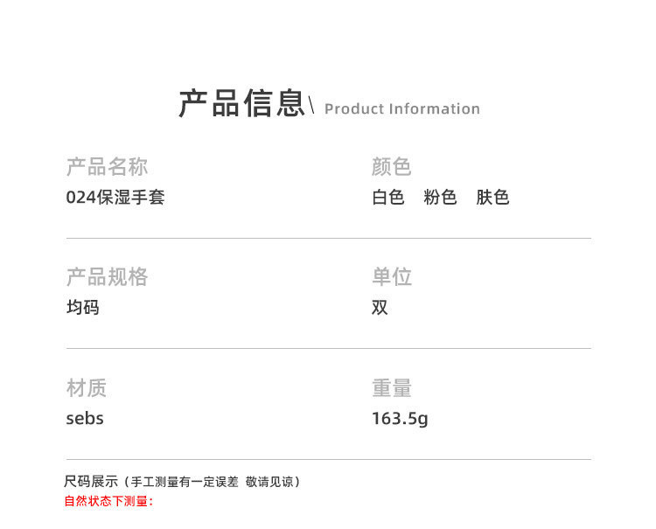Click the 163.5g weight value
656x529 pixels.
click(x=400, y=419)
